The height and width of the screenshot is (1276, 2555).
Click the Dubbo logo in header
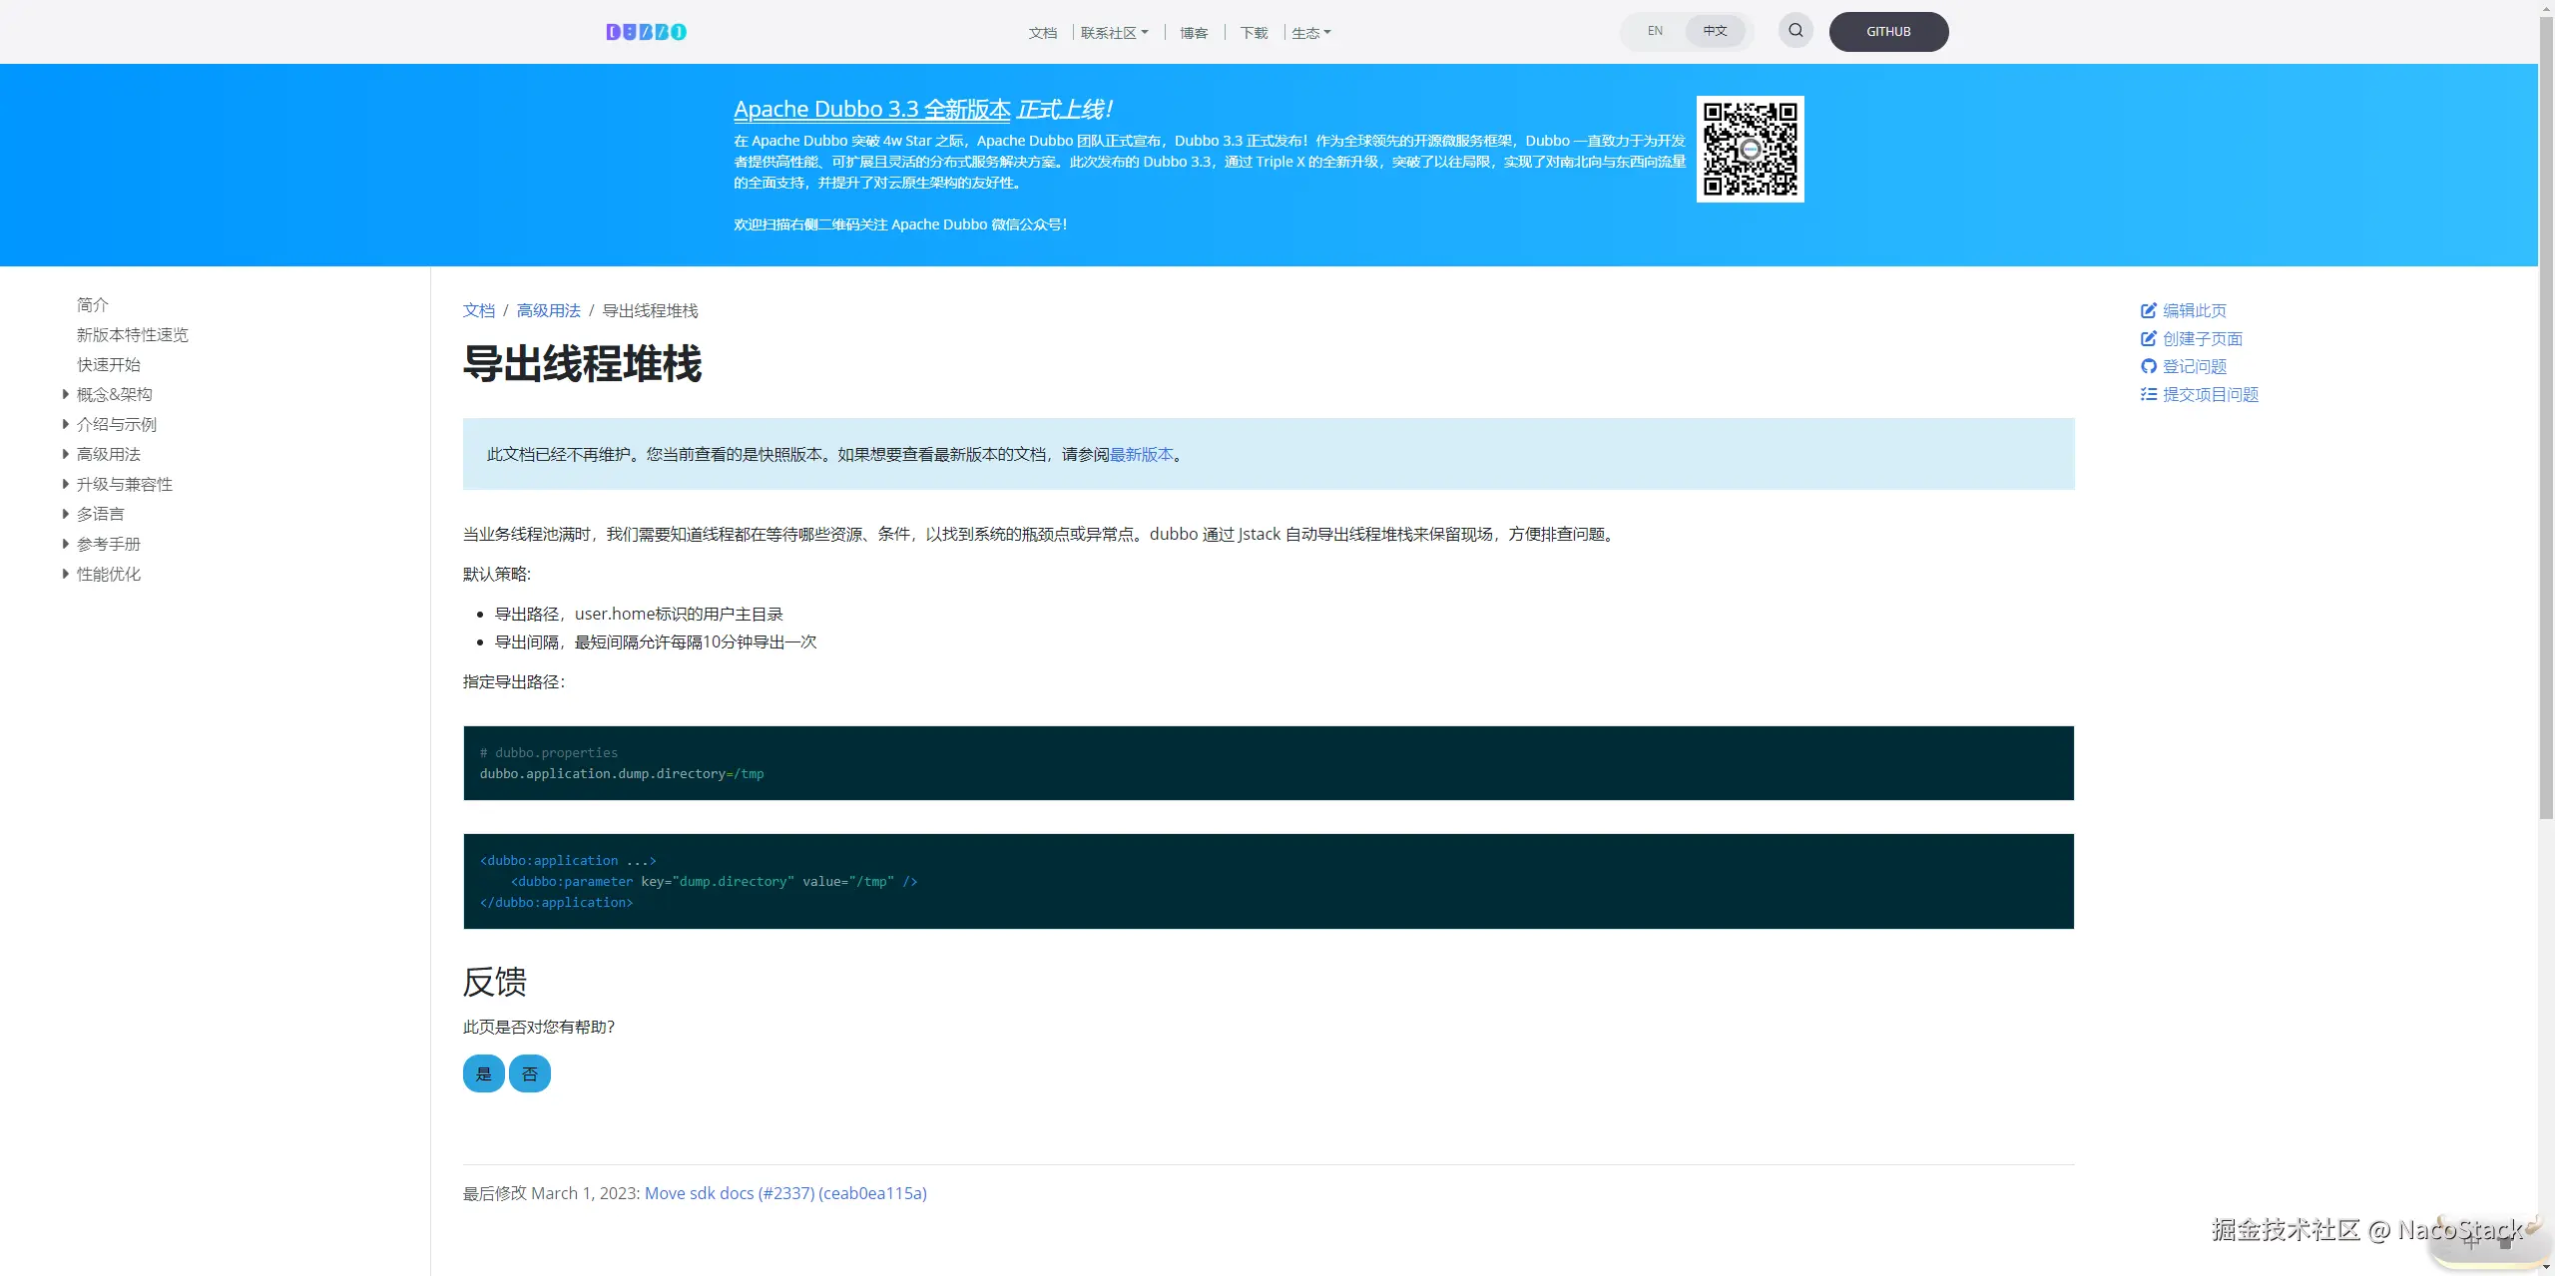(x=646, y=32)
